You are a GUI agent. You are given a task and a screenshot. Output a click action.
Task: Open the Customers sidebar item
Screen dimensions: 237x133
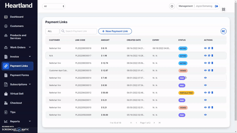coord(17,26)
